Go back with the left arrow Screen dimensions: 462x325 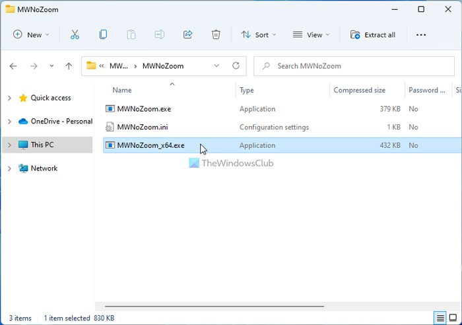point(13,66)
